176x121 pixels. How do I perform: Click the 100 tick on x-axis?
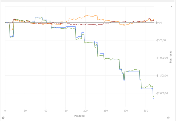[x=45, y=110]
